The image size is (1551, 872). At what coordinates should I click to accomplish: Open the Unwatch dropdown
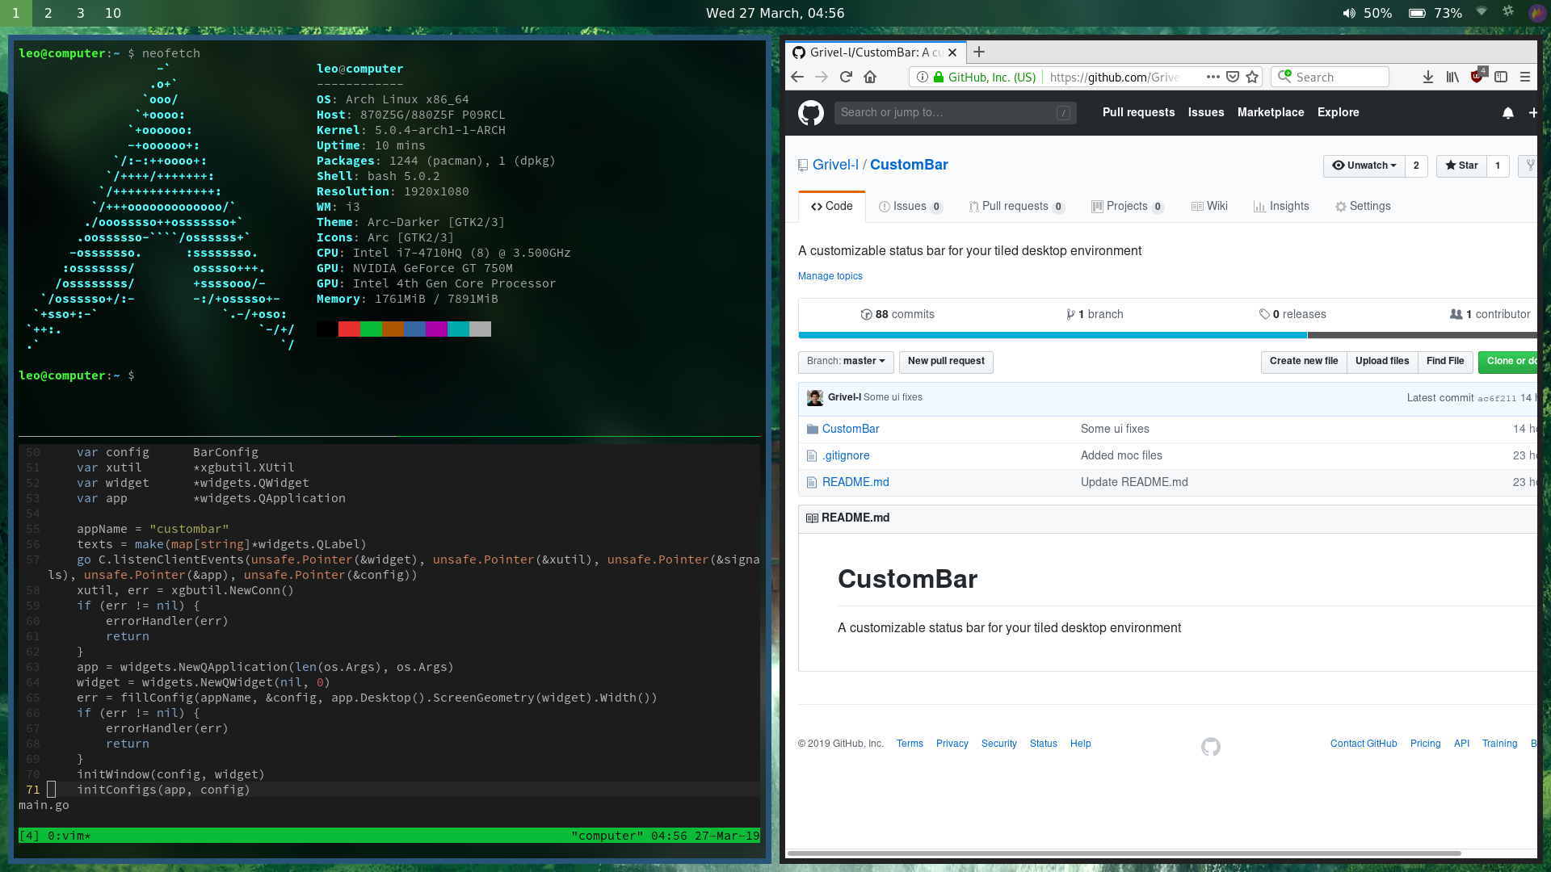[x=1364, y=166]
